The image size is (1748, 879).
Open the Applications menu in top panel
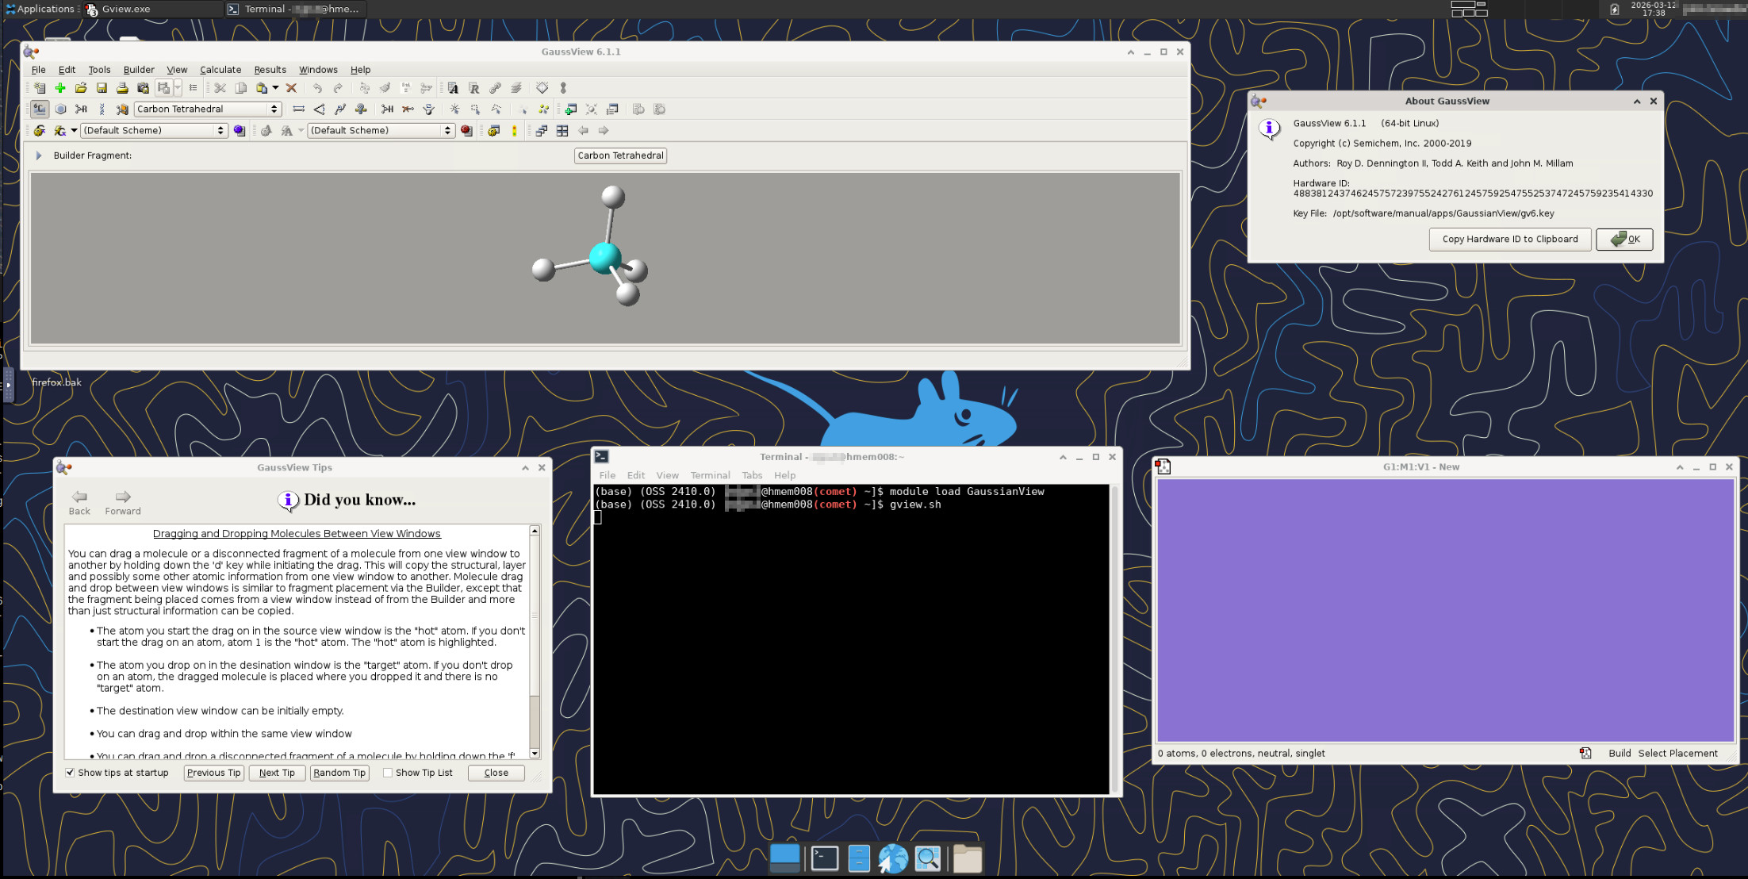coord(40,9)
